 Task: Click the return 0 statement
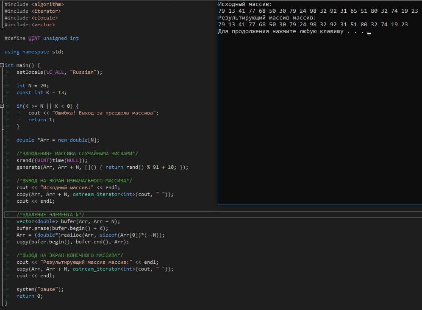click(x=30, y=296)
